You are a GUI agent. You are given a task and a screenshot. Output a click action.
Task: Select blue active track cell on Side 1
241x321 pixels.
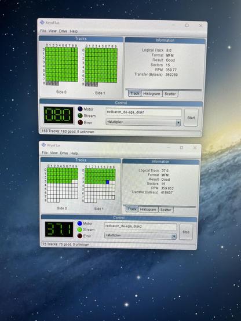point(108,182)
